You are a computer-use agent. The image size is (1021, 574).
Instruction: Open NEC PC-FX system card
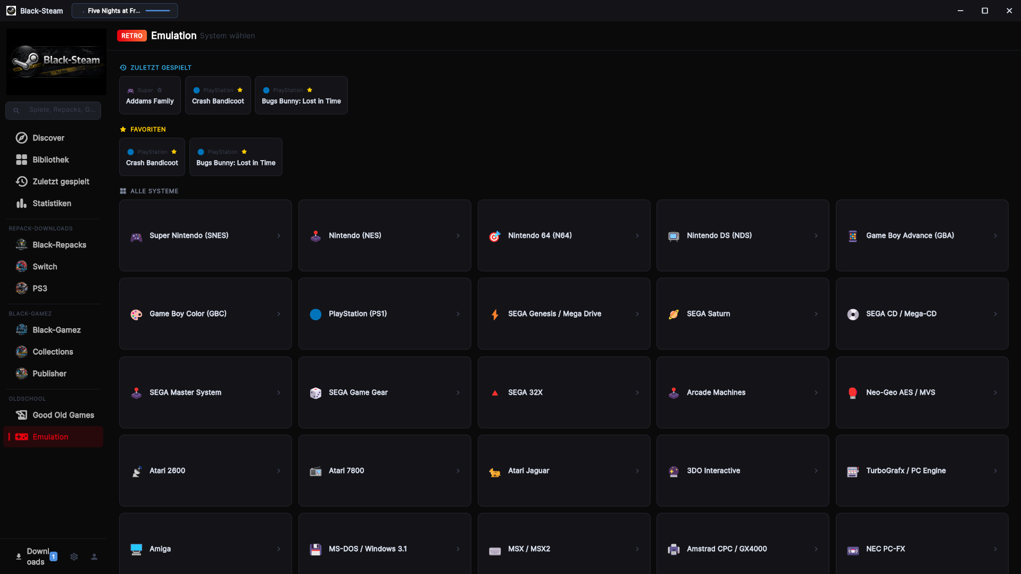922,544
